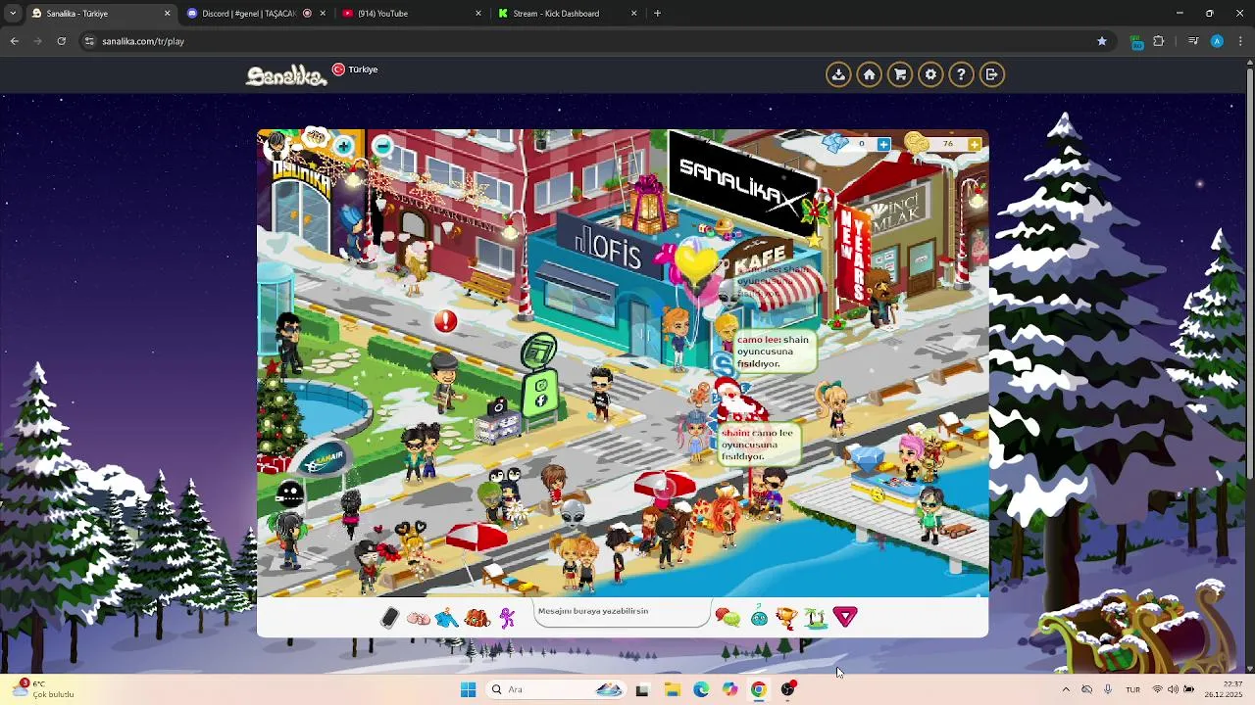
Task: Click the question mark help icon
Action: [x=961, y=74]
